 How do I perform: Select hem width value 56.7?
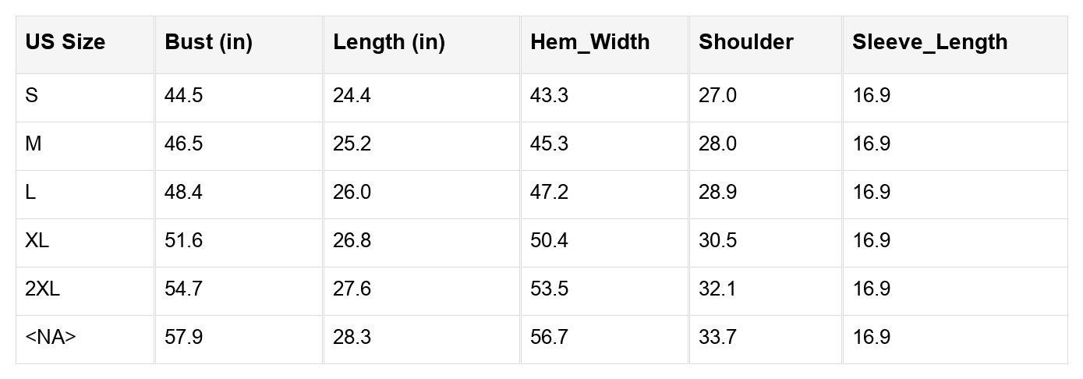(549, 338)
